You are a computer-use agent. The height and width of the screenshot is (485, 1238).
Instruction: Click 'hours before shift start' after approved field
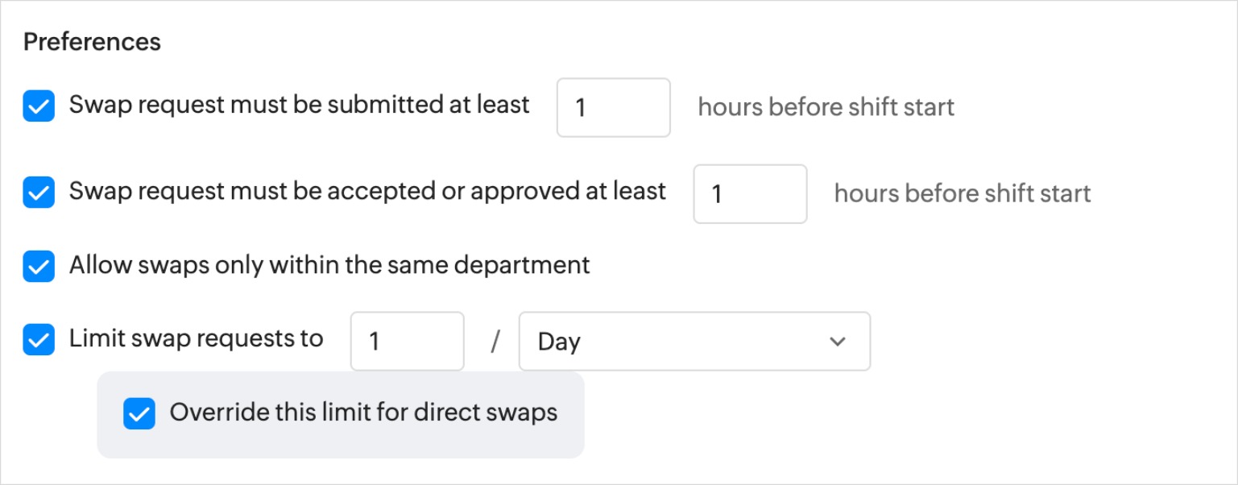(x=963, y=193)
